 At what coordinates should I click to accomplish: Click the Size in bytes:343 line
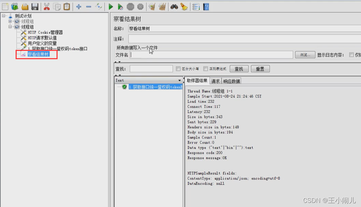(x=205, y=117)
